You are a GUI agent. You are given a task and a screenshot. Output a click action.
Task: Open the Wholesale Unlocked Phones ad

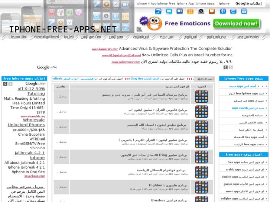(x=26, y=122)
